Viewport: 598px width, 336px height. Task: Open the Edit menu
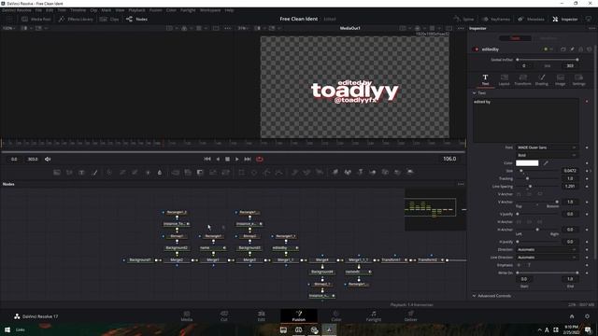[50, 10]
